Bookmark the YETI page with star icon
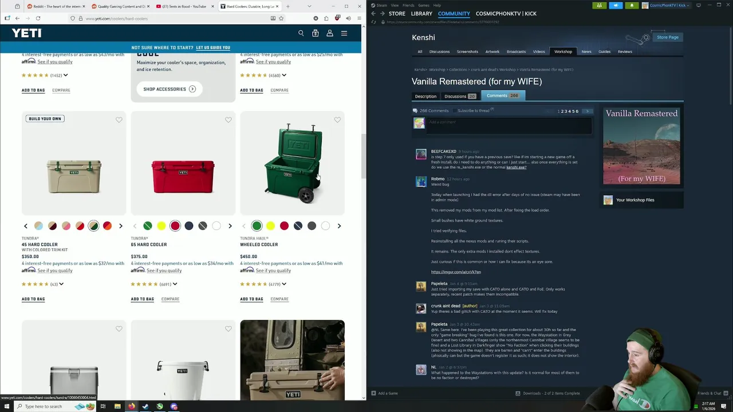The width and height of the screenshot is (733, 412). [281, 18]
